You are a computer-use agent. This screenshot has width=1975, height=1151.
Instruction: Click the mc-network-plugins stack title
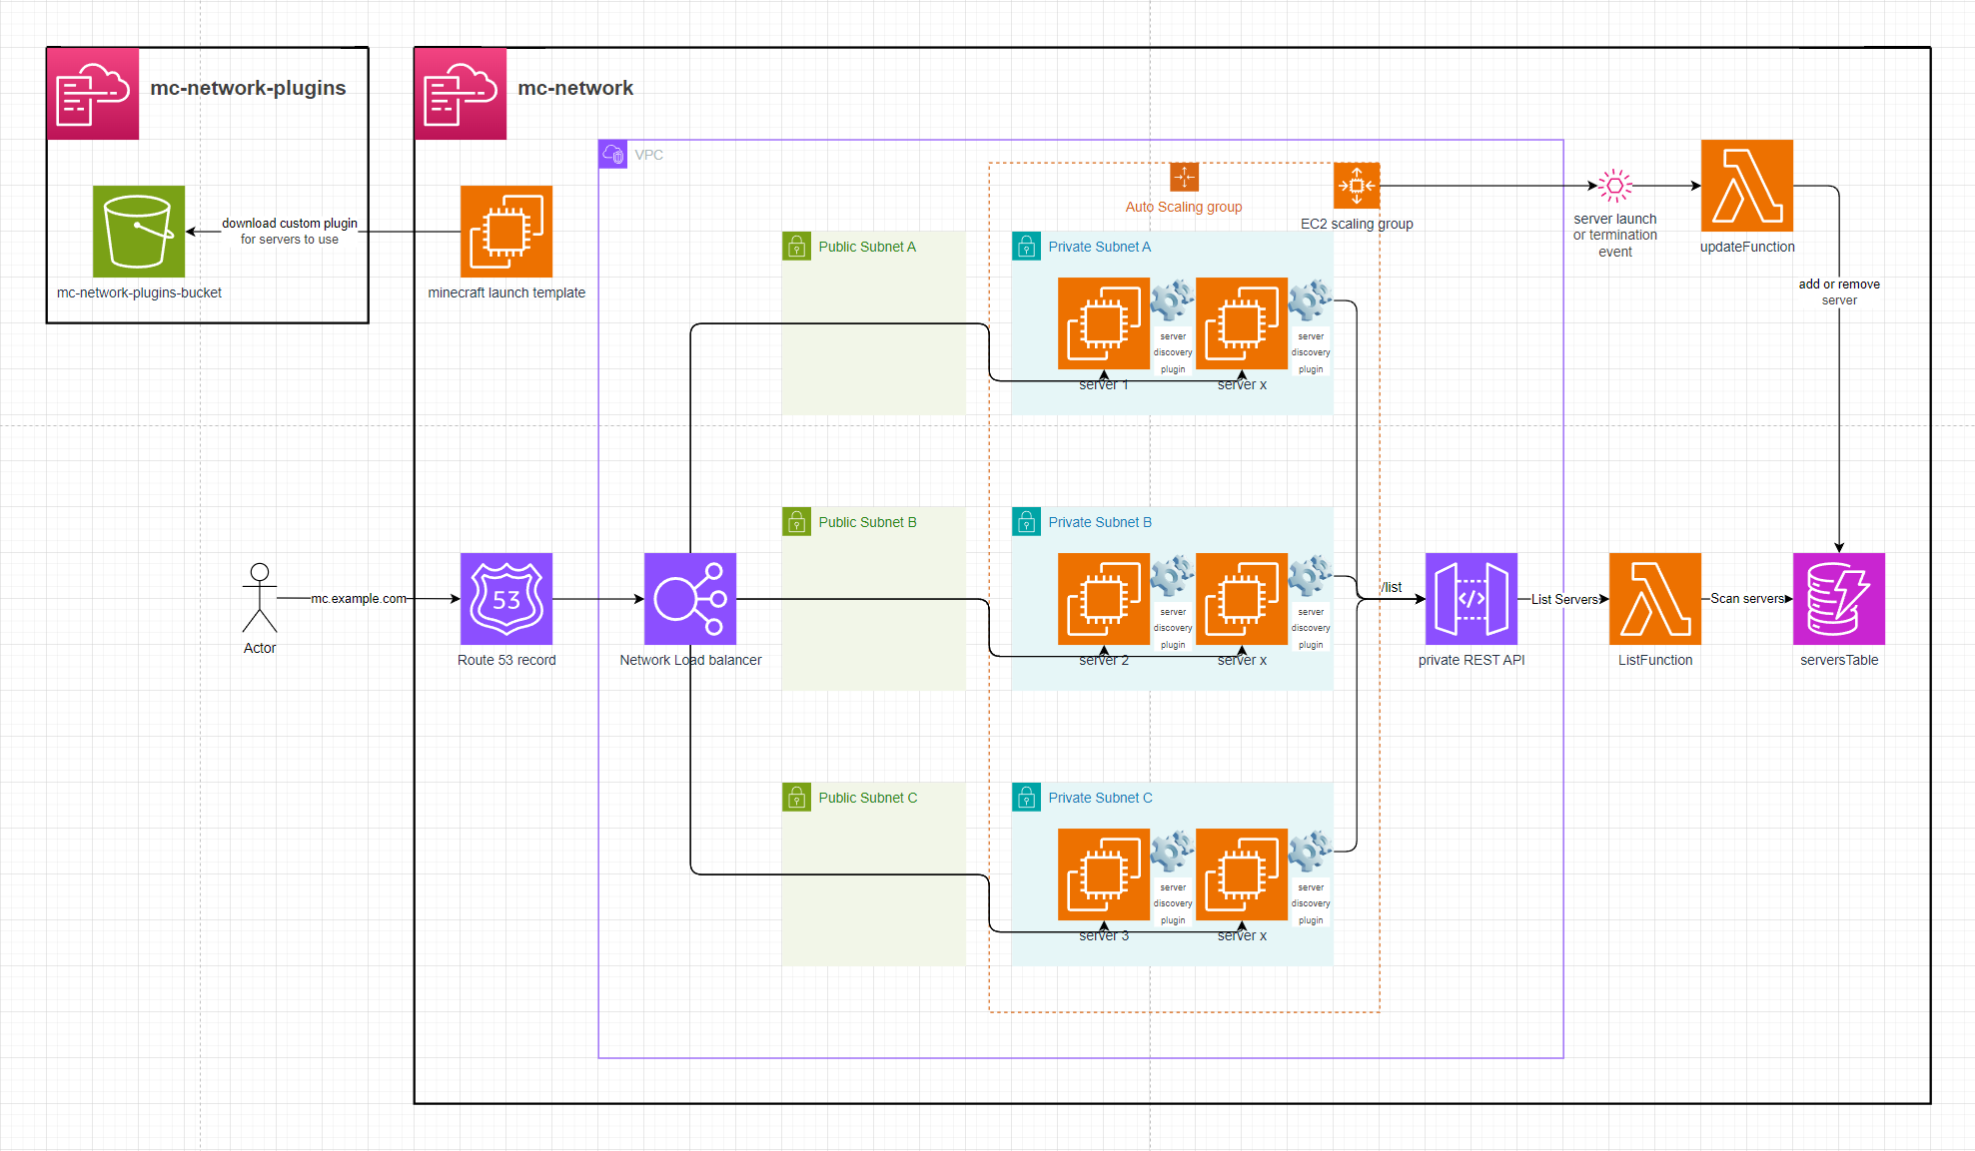click(248, 88)
